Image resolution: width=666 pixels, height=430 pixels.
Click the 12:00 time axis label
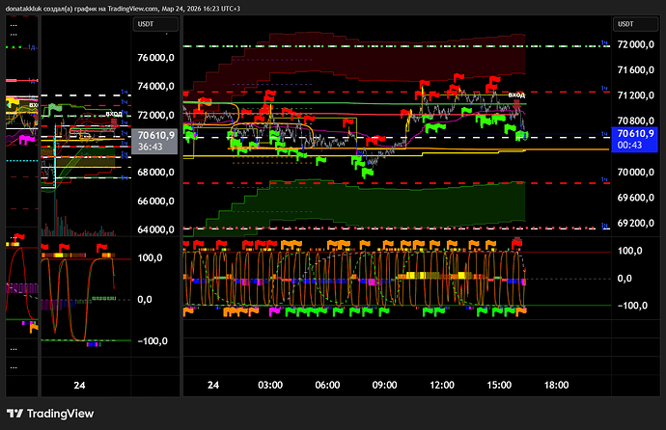(x=442, y=385)
